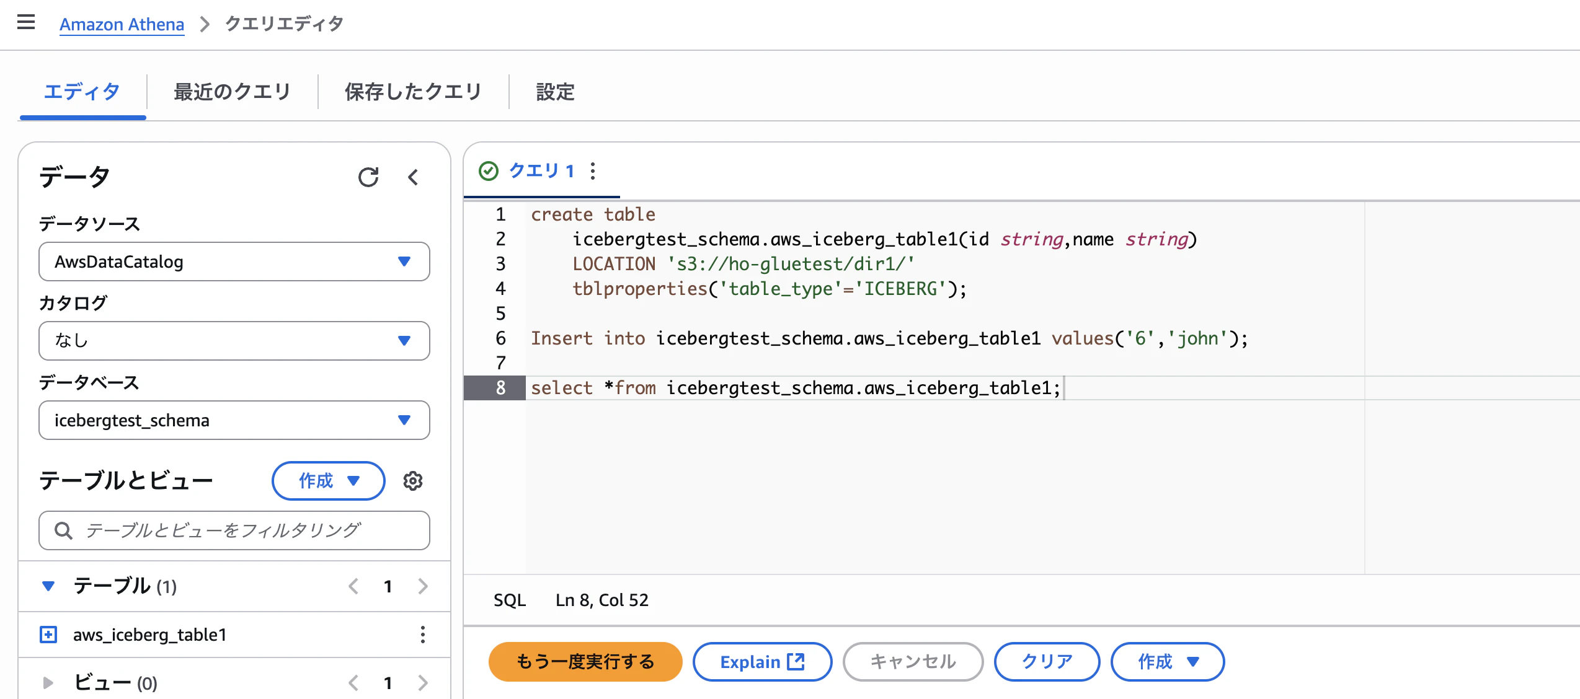Collapse the テーブル section

coord(48,586)
